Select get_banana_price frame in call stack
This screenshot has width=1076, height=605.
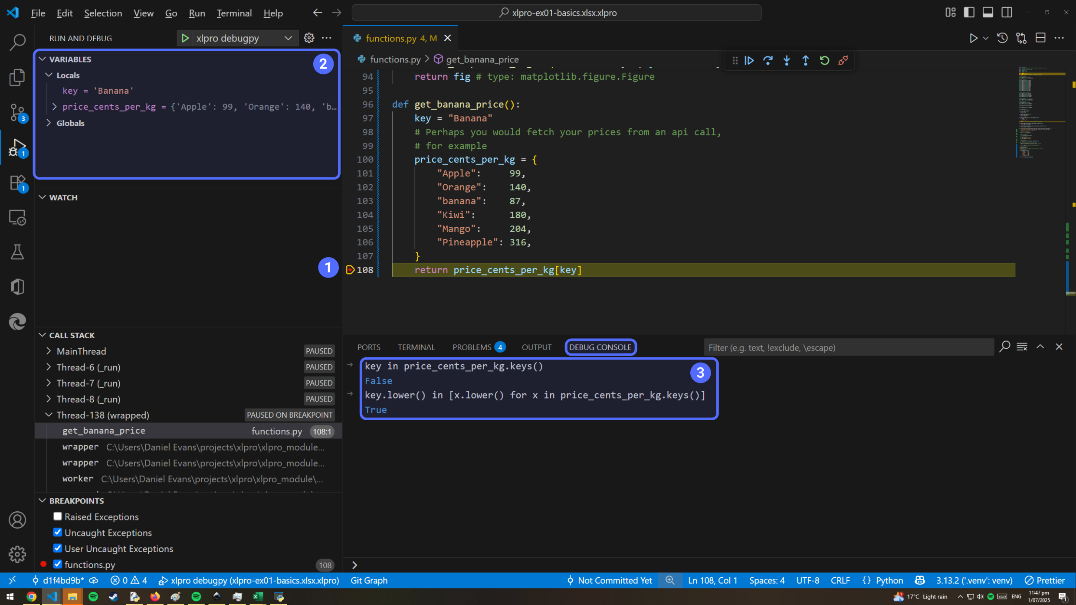(188, 431)
